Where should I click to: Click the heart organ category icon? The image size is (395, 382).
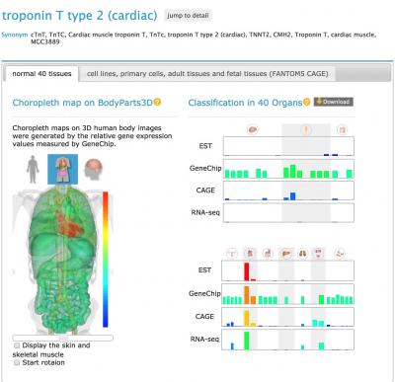(250, 254)
